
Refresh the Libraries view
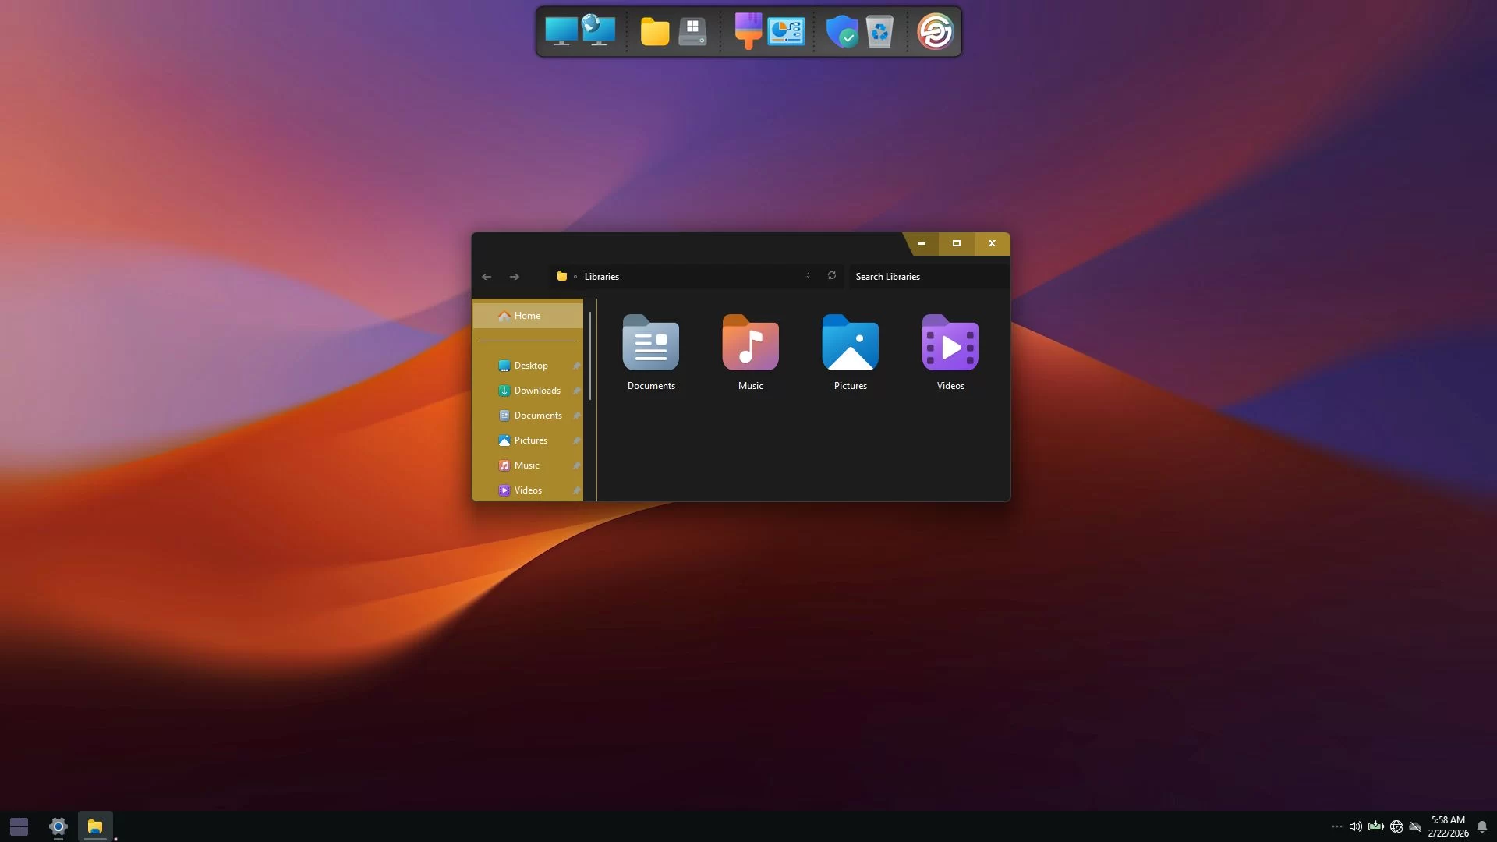point(832,276)
